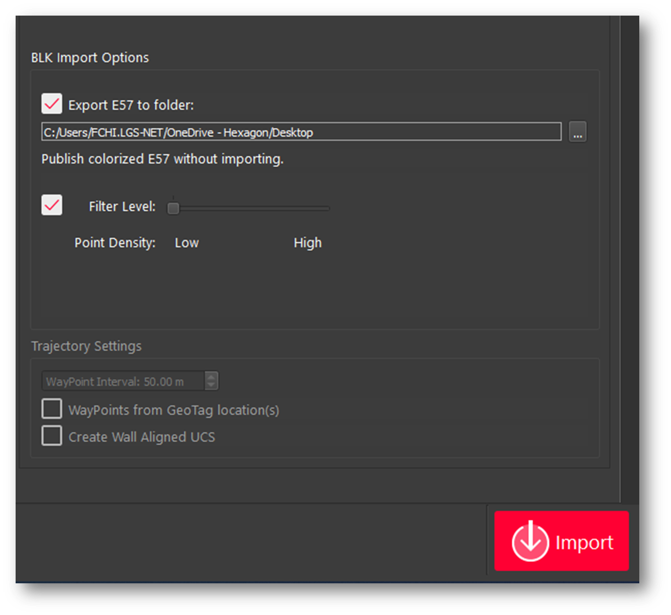Open folder browser using the ellipsis button
The height and width of the screenshot is (615, 671).
[578, 132]
